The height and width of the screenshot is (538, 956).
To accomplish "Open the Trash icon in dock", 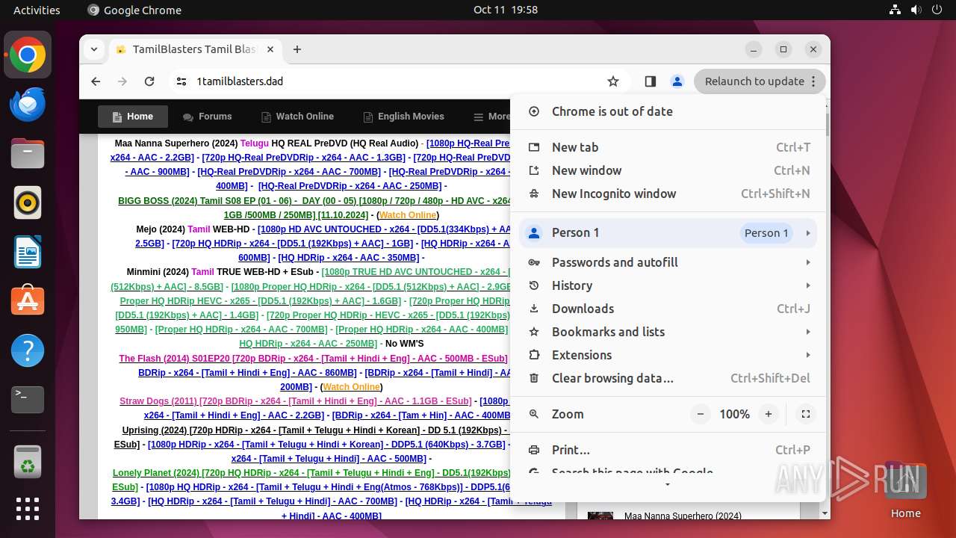I will pos(28,461).
